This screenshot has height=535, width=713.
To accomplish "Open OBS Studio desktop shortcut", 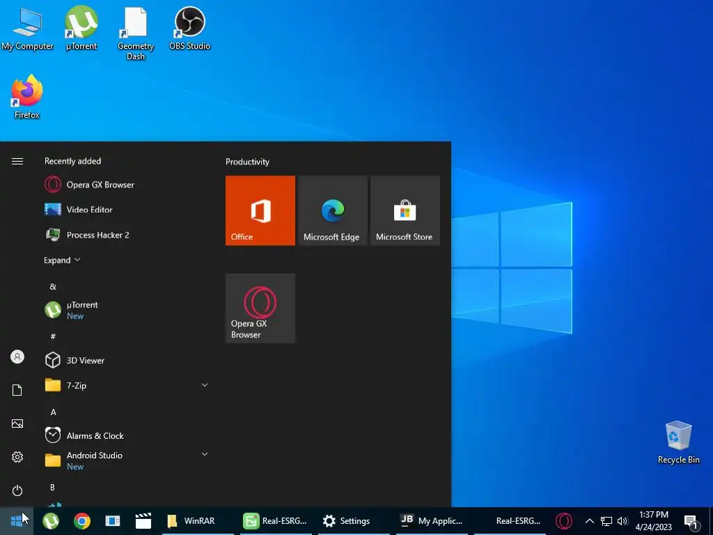I will (189, 28).
